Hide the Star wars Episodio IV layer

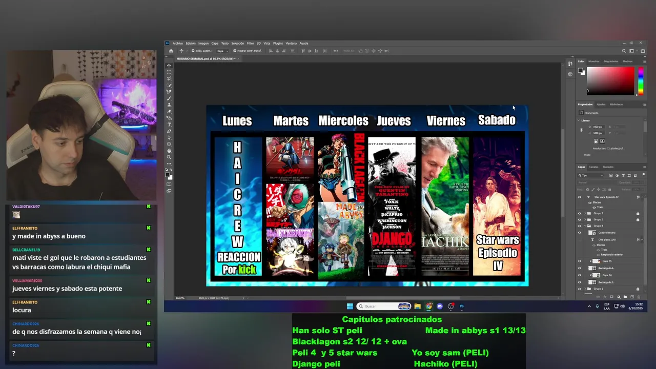(x=580, y=197)
